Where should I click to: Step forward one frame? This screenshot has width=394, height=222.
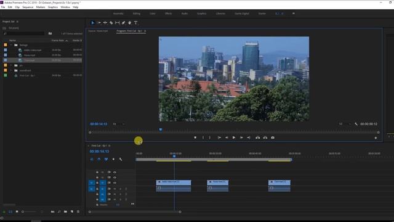241,138
